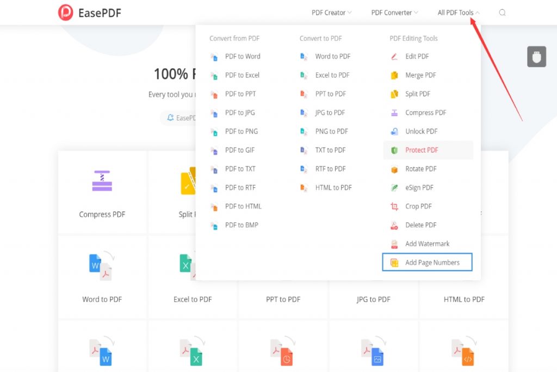Viewport: 557px width, 372px height.
Task: Select JPG to PDF menu entry
Action: [x=330, y=113]
